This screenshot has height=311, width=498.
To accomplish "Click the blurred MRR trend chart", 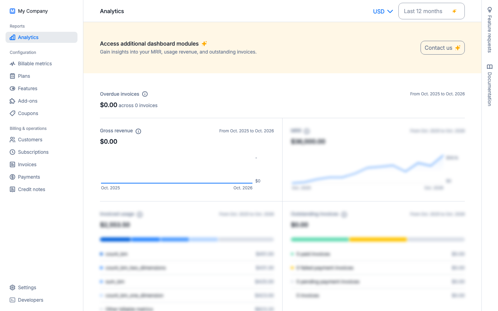I will (368, 169).
